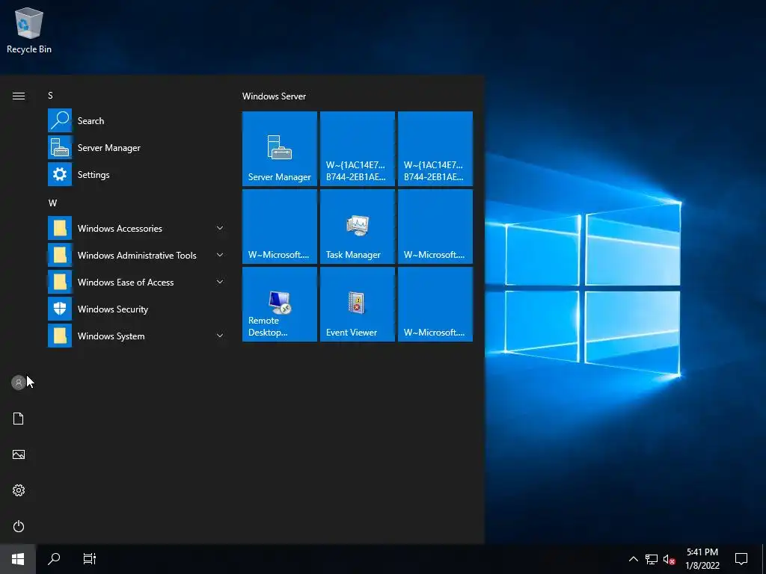Expand the Windows Ease of Access folder
Screen dimensions: 766x574
click(x=137, y=282)
